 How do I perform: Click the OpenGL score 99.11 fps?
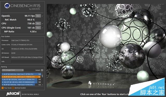pos(30,16)
